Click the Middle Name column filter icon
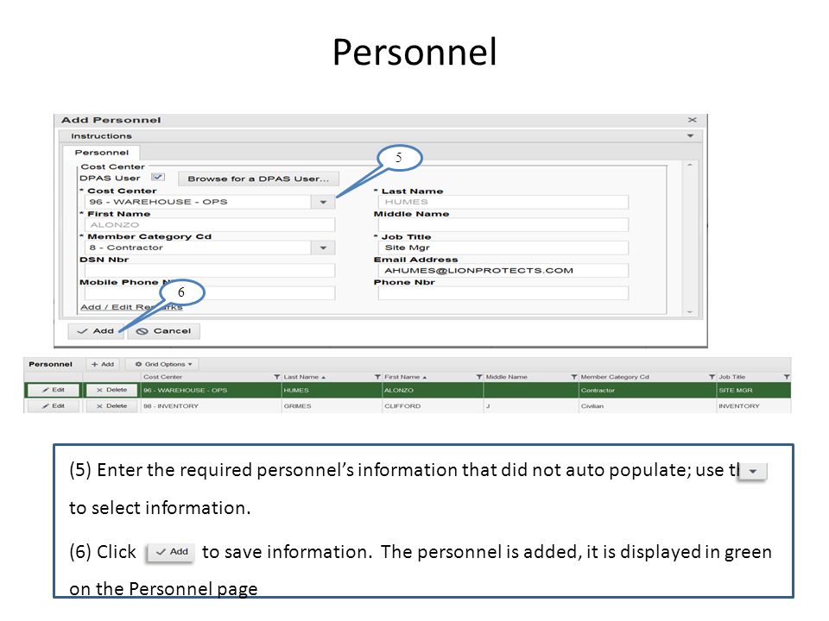The image size is (829, 621). (573, 377)
